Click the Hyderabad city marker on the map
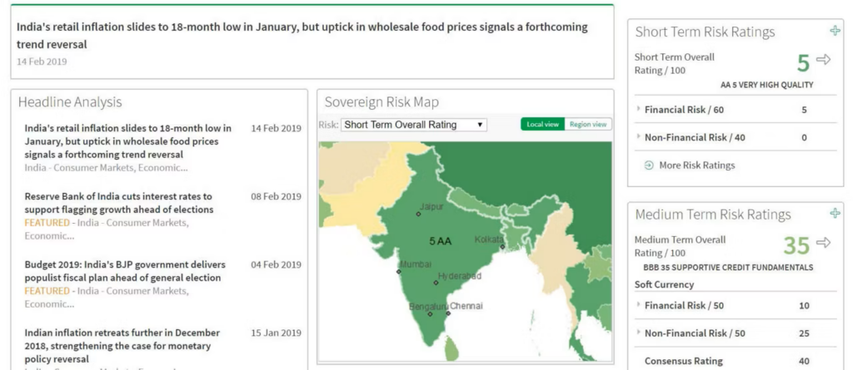The height and width of the screenshot is (370, 853). [x=436, y=283]
